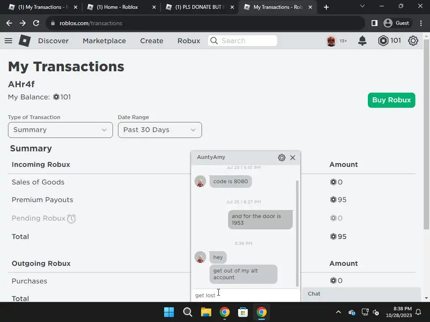Screen dimensions: 430x322
Task: Expand the Chat bar at the bottom right
Action: point(362,294)
